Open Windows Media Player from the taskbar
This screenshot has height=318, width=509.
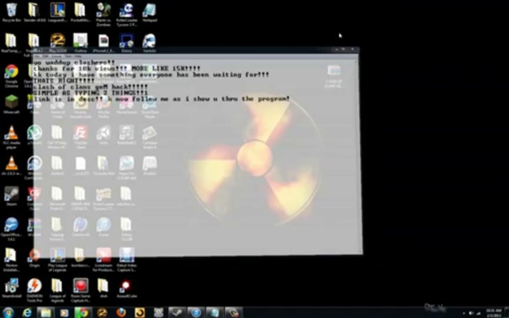coord(64,312)
